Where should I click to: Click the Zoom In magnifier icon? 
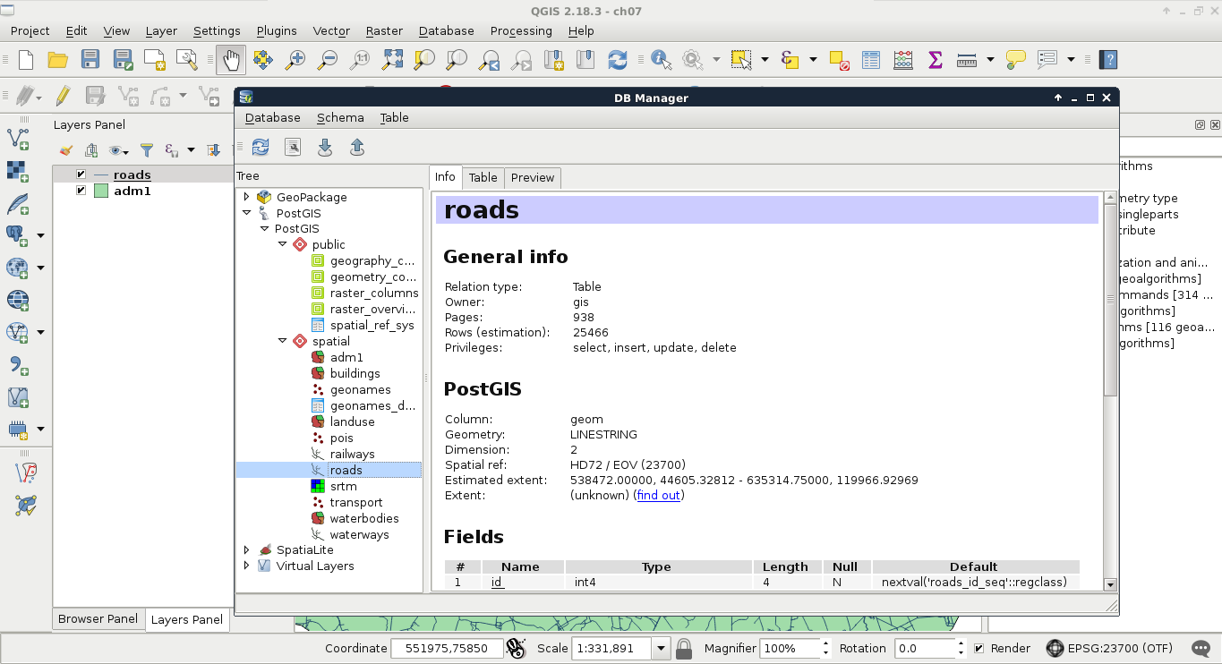pos(295,60)
